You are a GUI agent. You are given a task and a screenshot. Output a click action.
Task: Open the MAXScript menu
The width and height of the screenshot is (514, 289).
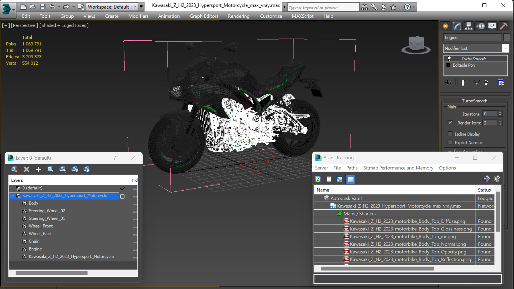coord(303,16)
